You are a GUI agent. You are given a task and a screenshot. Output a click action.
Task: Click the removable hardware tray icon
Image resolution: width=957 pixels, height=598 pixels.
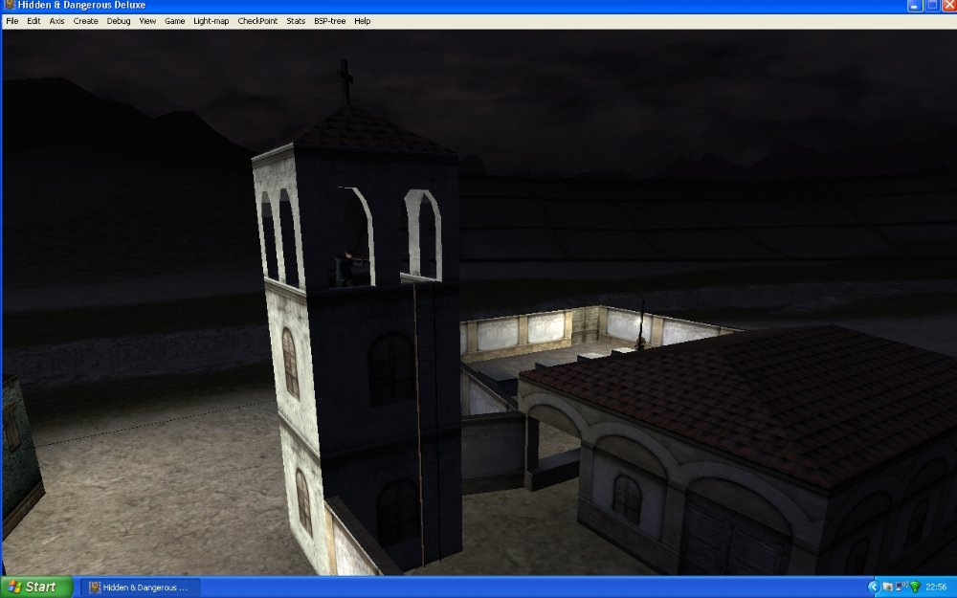pos(887,587)
